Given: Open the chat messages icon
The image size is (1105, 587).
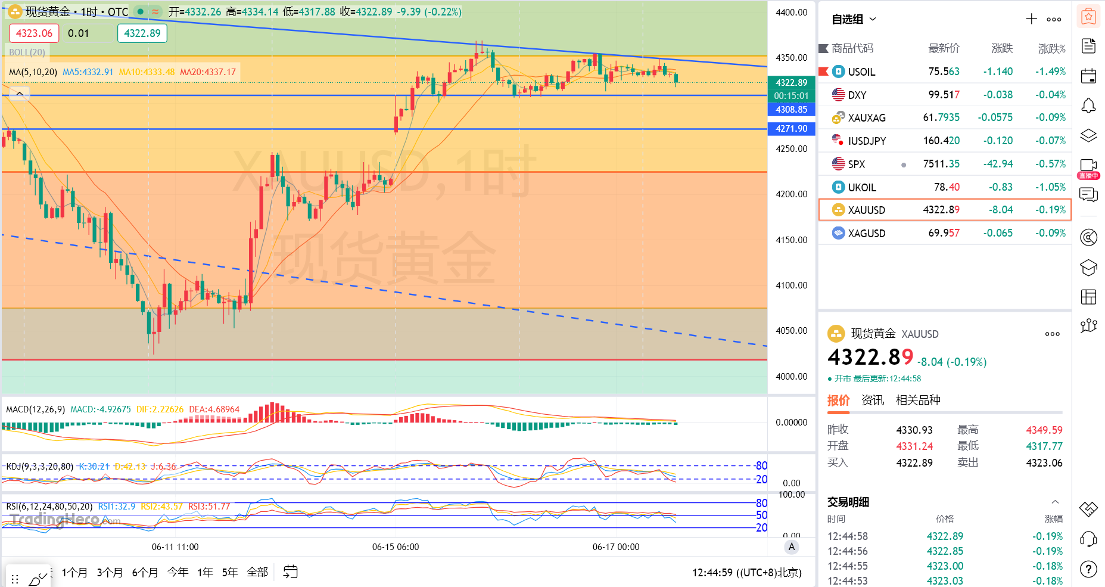Looking at the screenshot, I should click(x=1088, y=195).
